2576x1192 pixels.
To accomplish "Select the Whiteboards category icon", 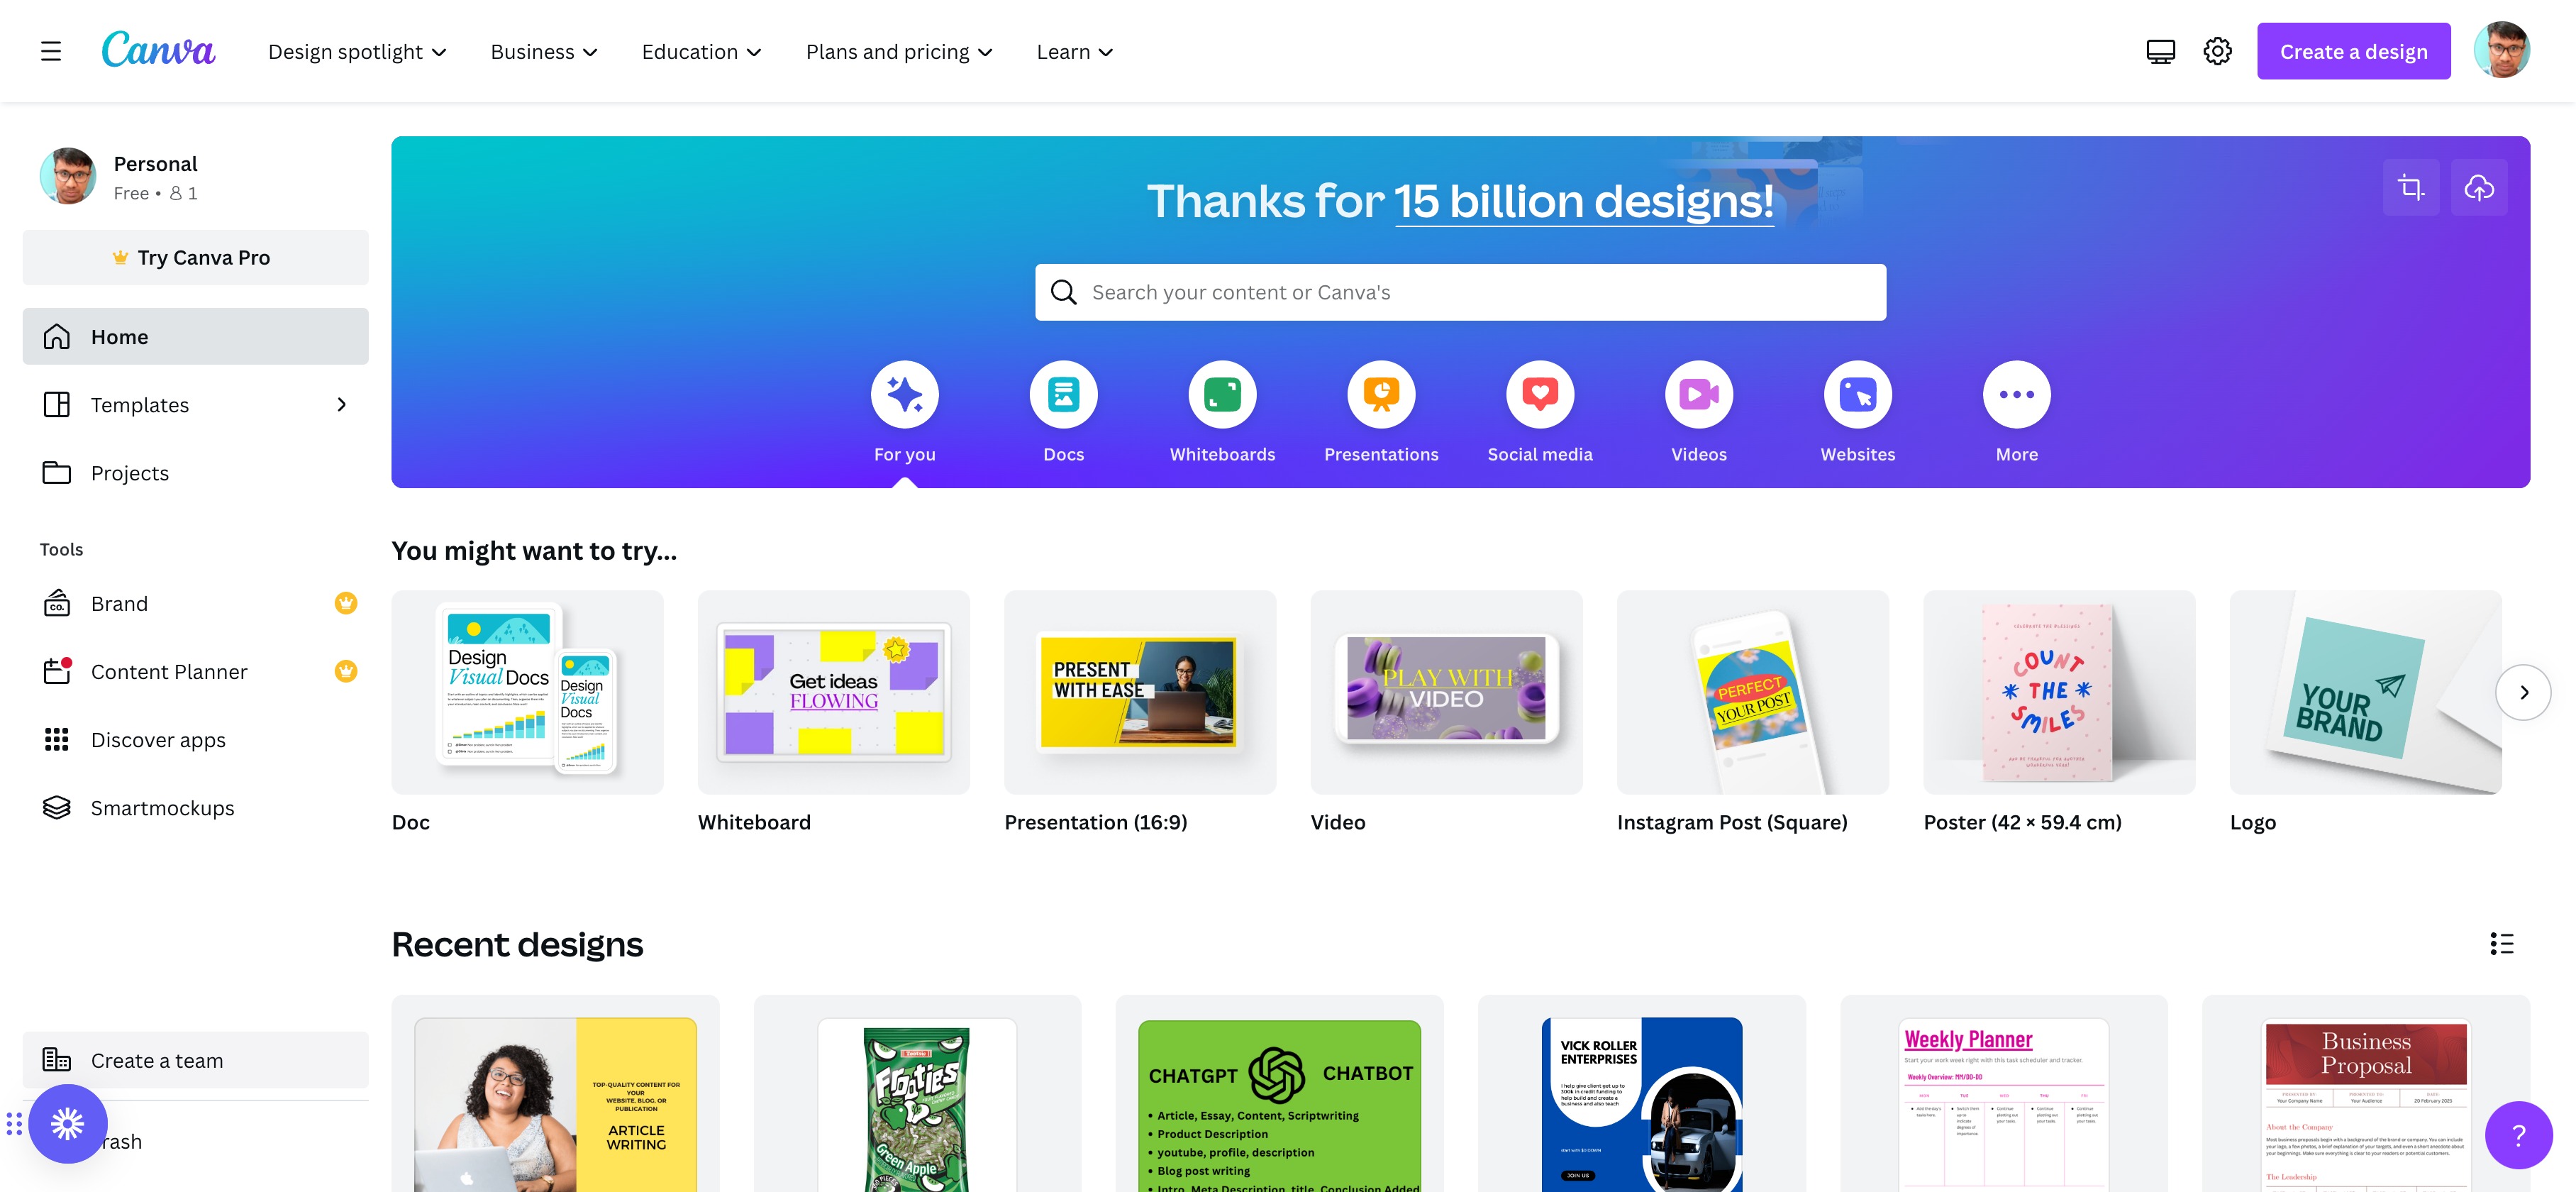I will pyautogui.click(x=1222, y=394).
